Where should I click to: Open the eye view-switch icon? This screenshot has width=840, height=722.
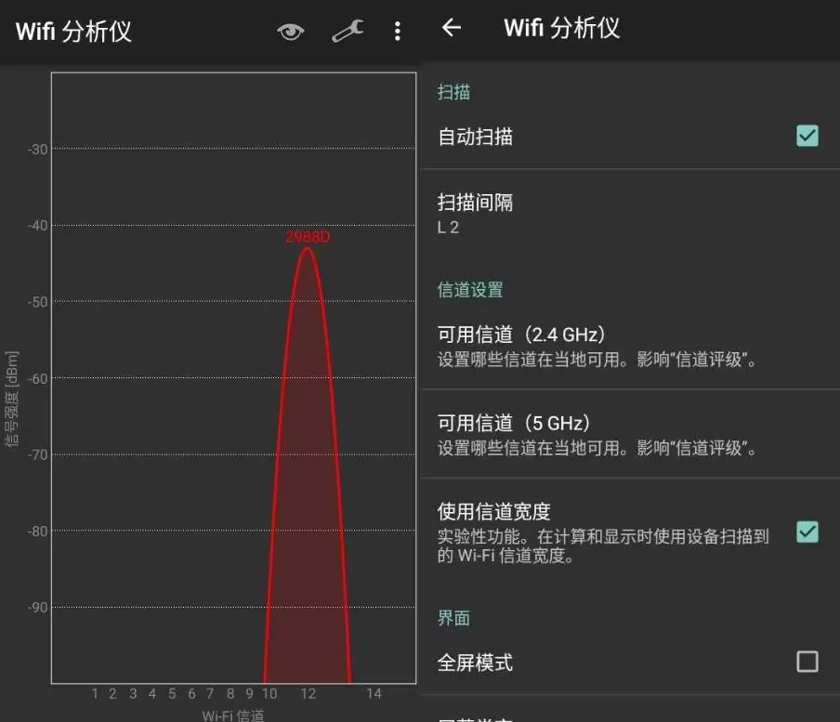[290, 32]
